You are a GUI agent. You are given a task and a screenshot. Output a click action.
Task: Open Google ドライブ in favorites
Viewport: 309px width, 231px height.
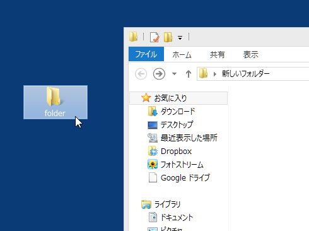(185, 178)
